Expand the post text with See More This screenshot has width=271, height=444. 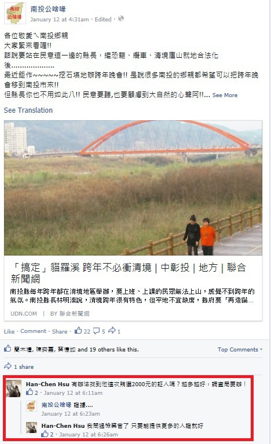point(225,95)
